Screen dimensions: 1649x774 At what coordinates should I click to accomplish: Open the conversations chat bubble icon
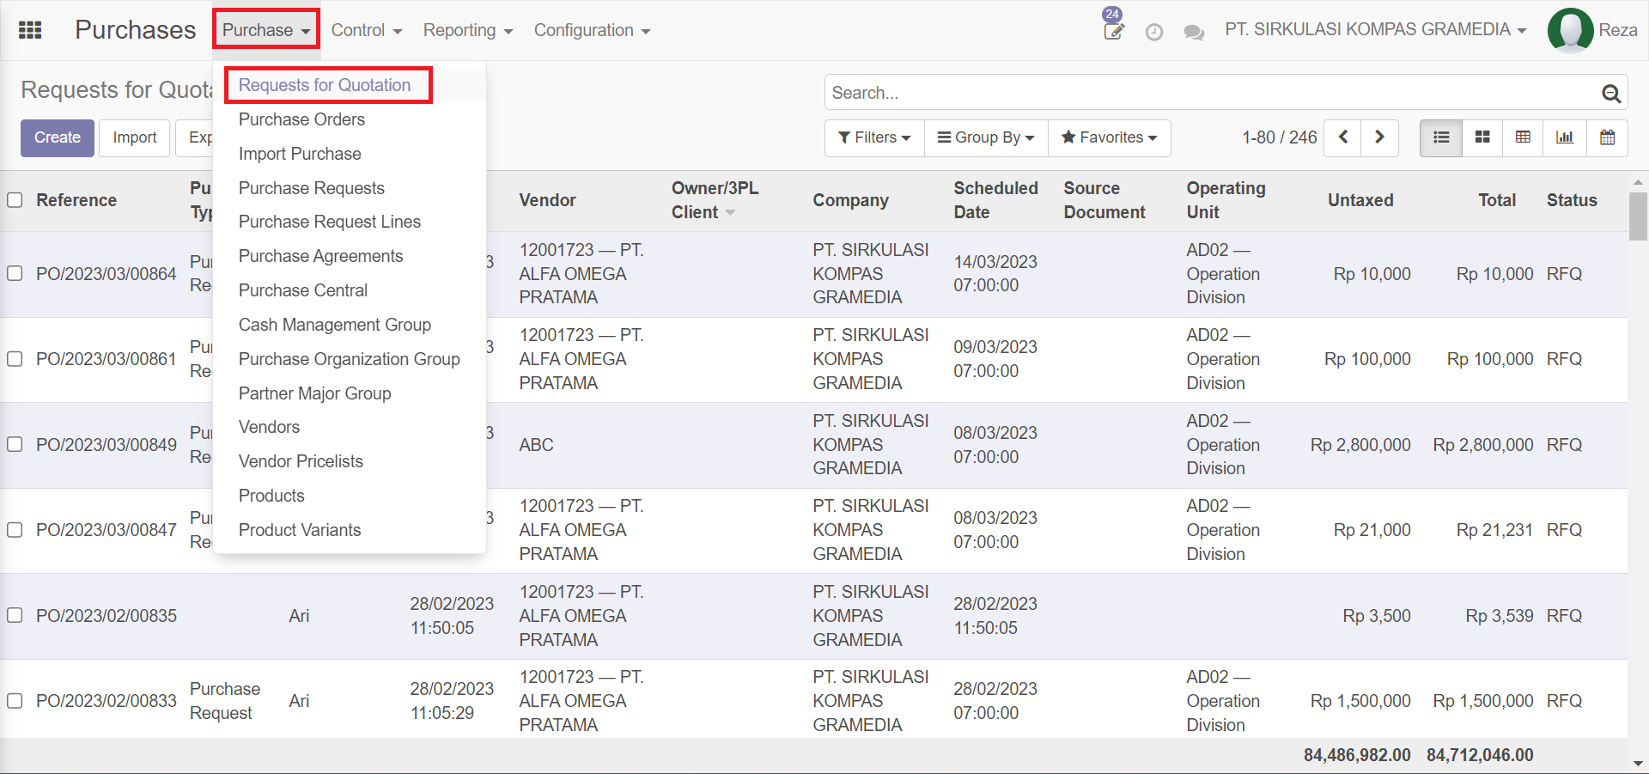[1194, 32]
